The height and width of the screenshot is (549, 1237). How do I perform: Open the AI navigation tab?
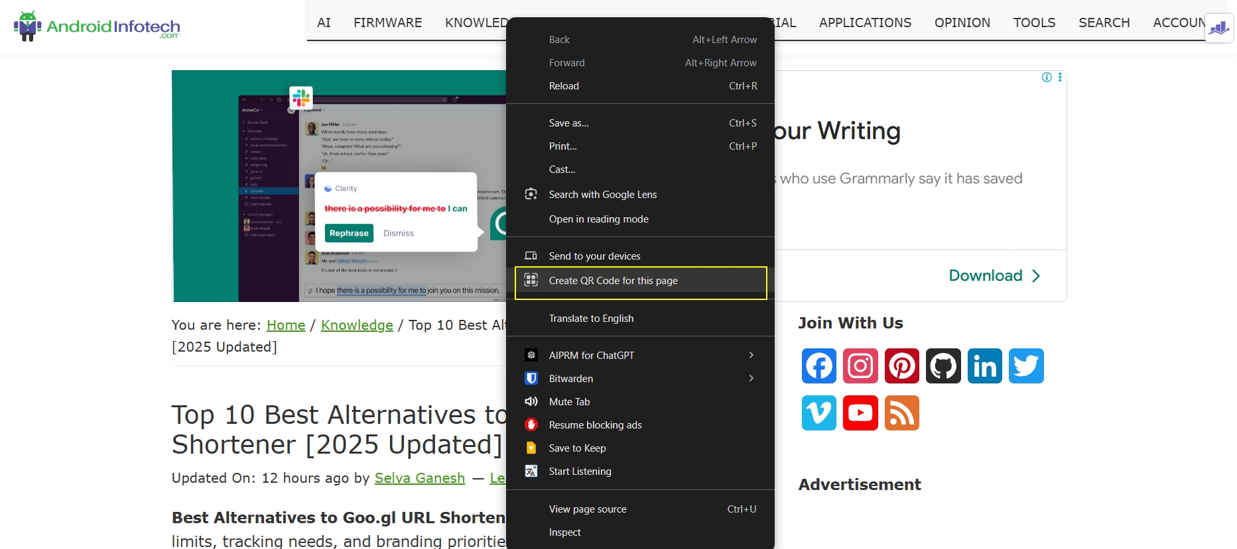point(324,23)
